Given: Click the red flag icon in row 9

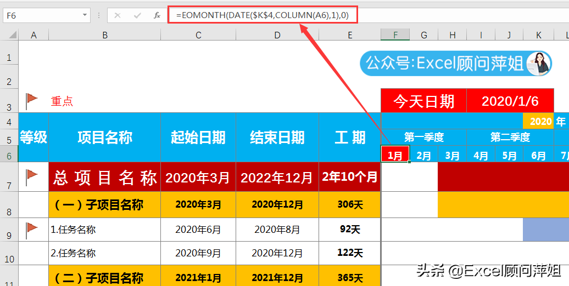Looking at the screenshot, I should tap(32, 230).
